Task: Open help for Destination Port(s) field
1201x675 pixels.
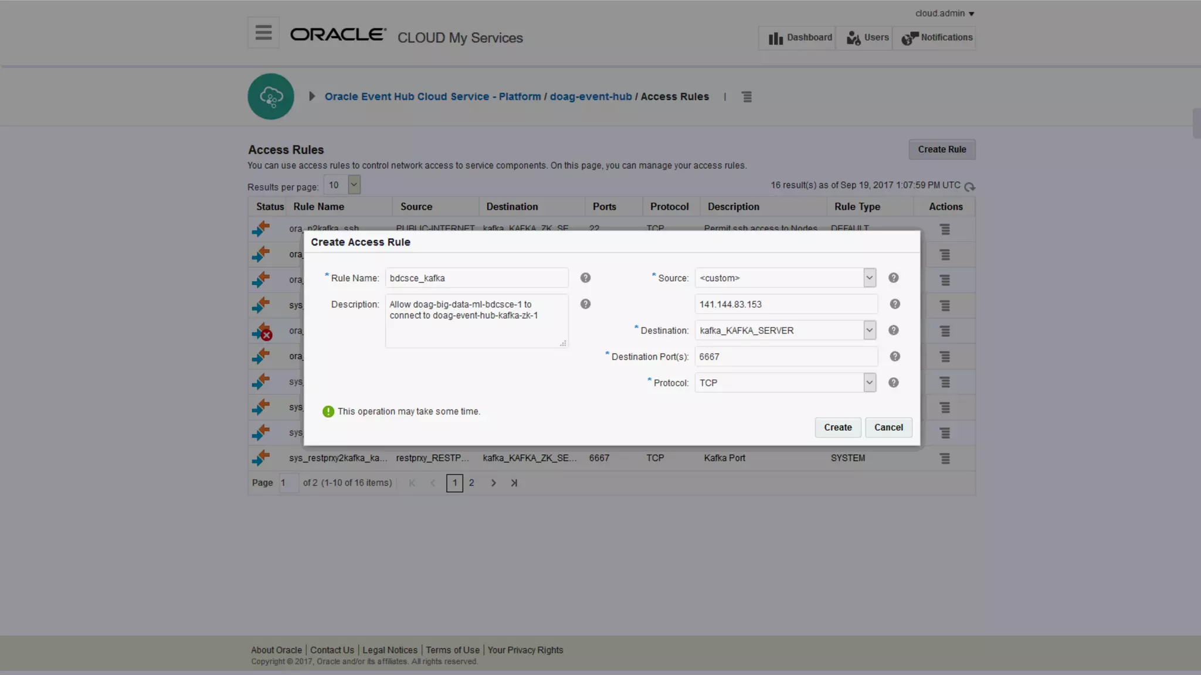Action: pyautogui.click(x=895, y=356)
